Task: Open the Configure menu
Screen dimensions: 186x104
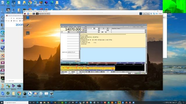Action: pyautogui.click(x=71, y=27)
